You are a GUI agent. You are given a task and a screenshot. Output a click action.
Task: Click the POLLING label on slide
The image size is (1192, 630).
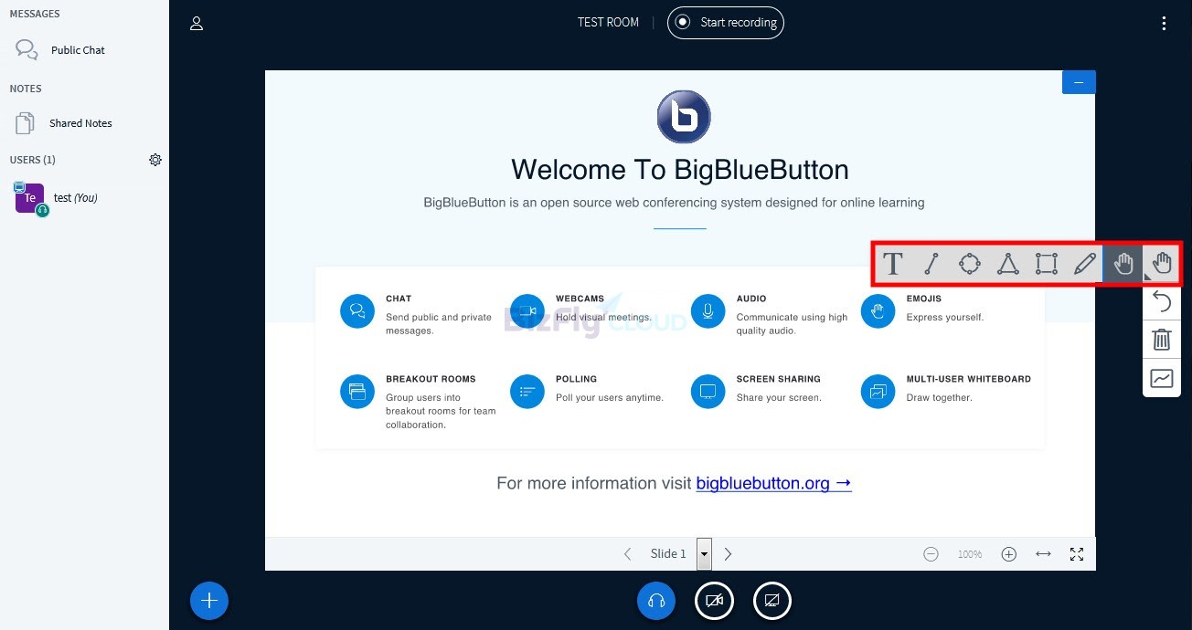pos(576,379)
